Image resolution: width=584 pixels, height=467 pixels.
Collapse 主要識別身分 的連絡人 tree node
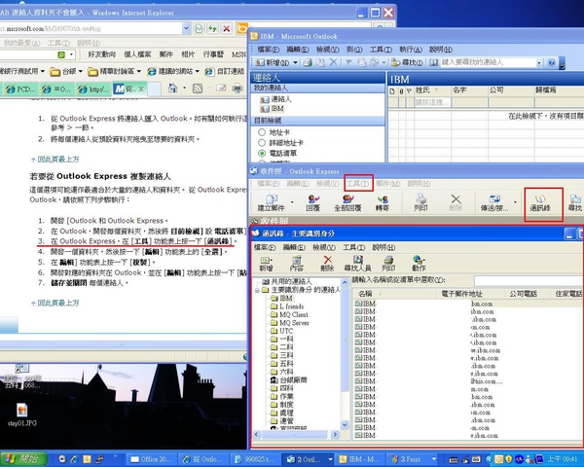257,290
